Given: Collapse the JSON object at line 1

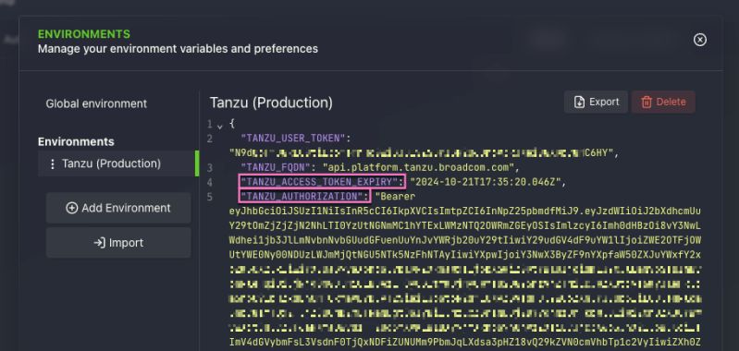Looking at the screenshot, I should pyautogui.click(x=219, y=127).
